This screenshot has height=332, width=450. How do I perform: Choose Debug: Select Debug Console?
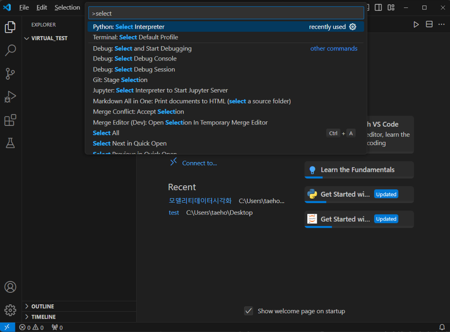coord(226,59)
